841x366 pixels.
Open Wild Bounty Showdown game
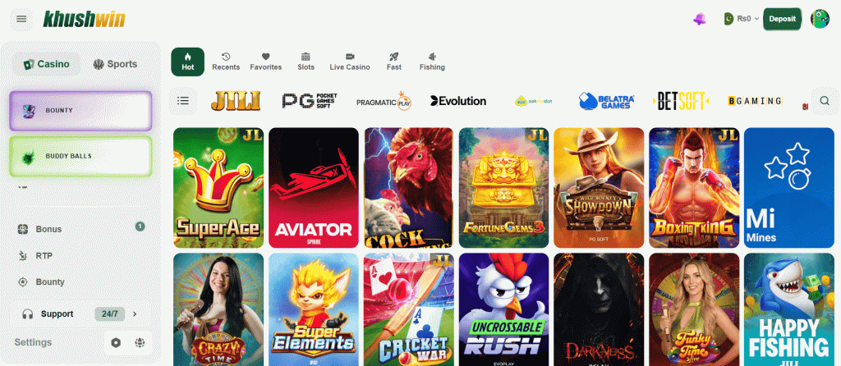point(599,188)
